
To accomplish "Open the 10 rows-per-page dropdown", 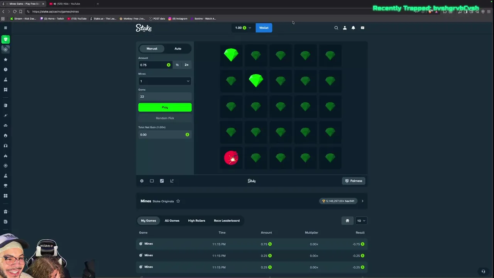I will [361, 220].
